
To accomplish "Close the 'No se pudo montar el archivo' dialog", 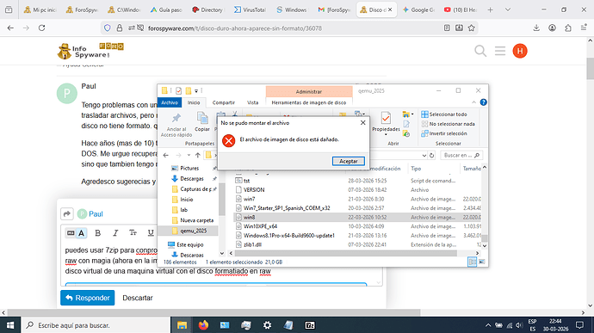I will click(362, 123).
